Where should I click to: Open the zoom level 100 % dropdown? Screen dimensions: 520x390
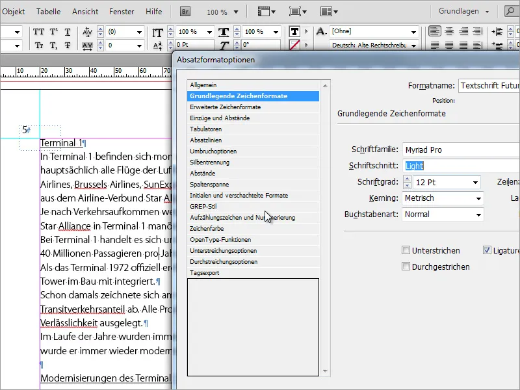pyautogui.click(x=236, y=12)
